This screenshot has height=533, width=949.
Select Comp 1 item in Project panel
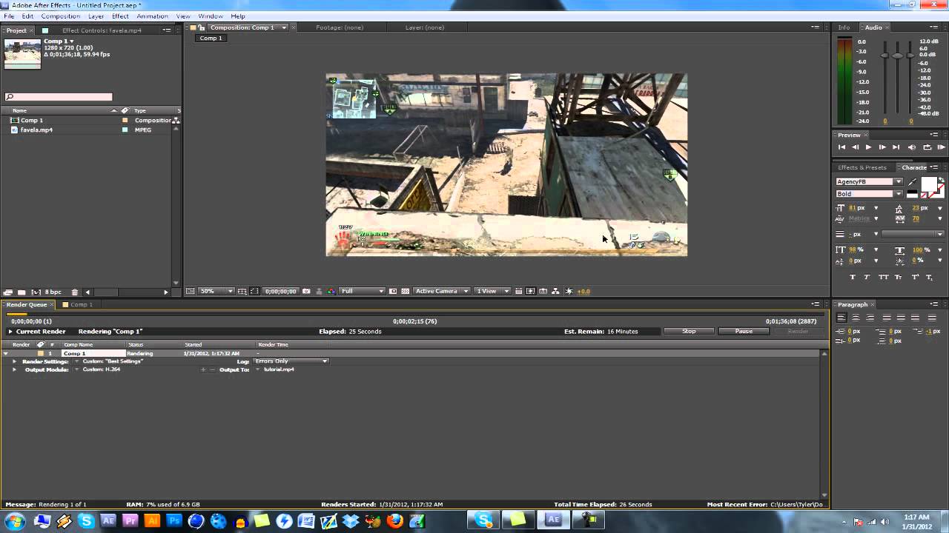click(32, 120)
